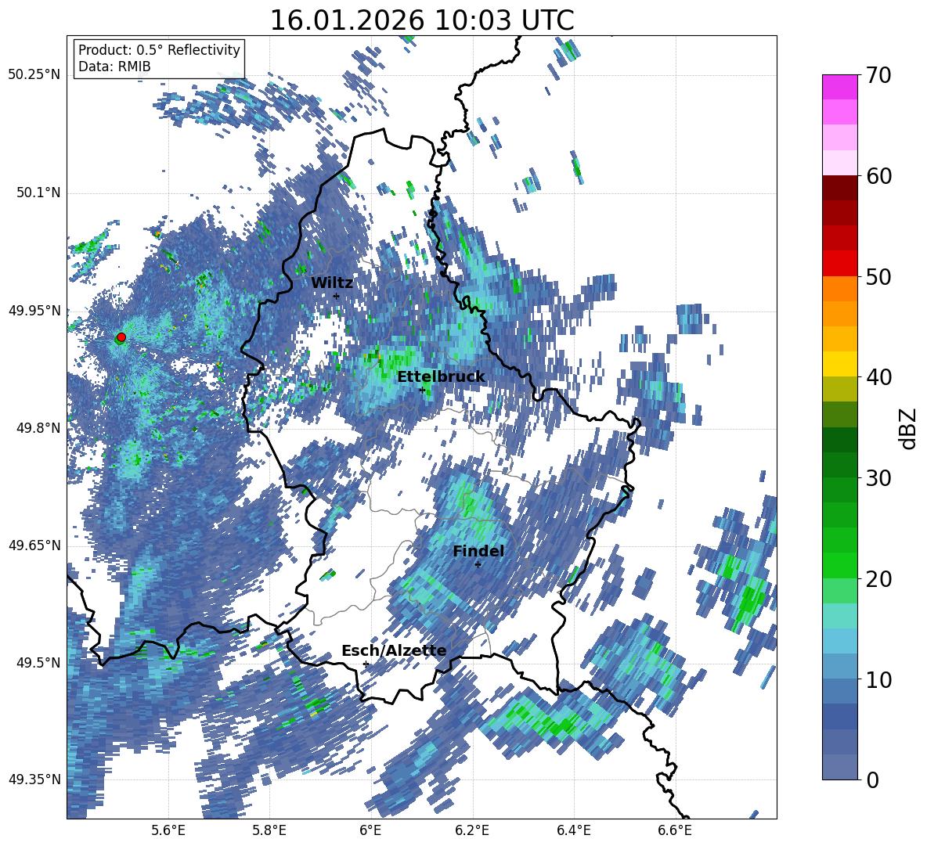Click the 49.8°N latitude label

click(38, 428)
